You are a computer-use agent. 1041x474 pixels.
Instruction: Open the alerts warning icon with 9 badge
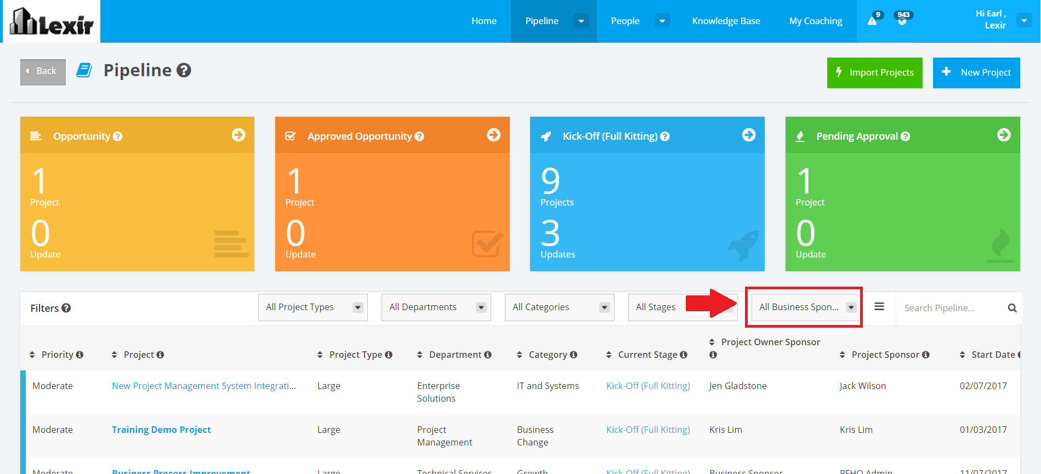[x=872, y=21]
